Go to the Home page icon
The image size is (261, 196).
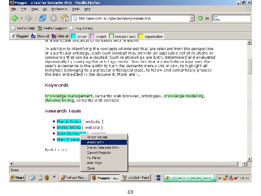point(65,18)
